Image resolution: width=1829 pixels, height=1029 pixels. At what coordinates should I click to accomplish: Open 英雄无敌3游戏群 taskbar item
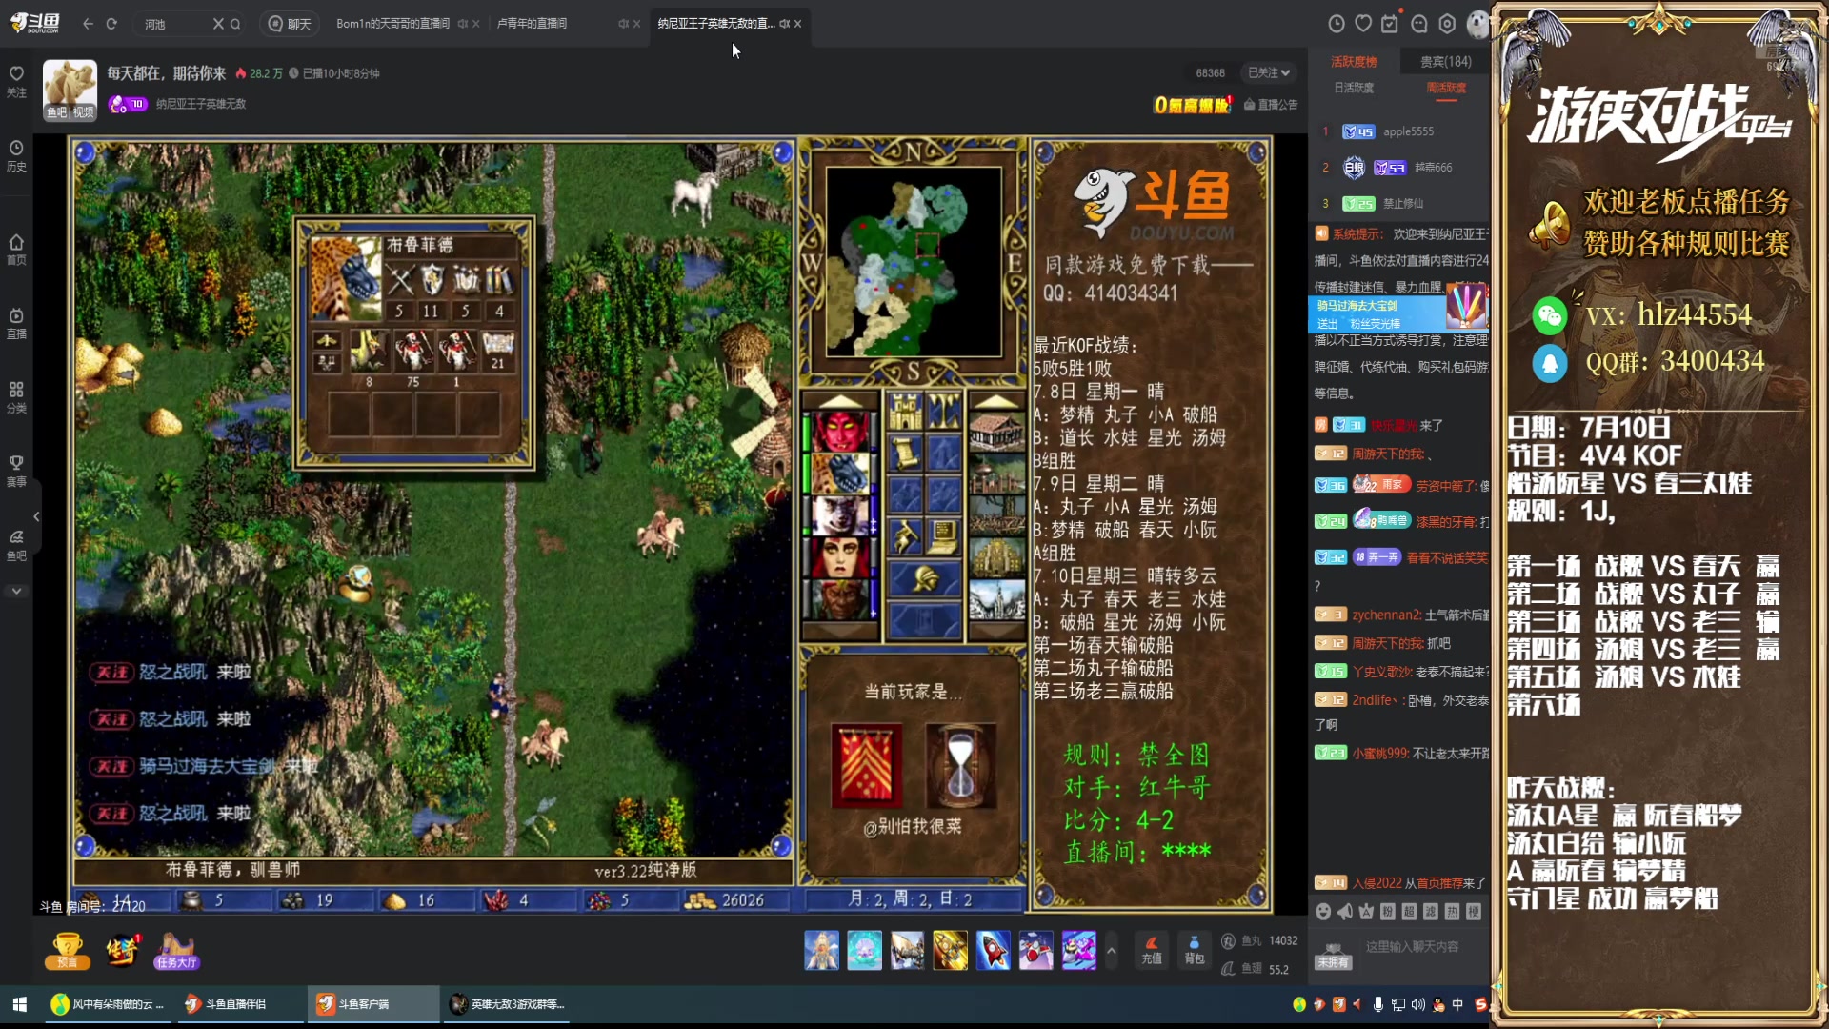(x=508, y=1004)
